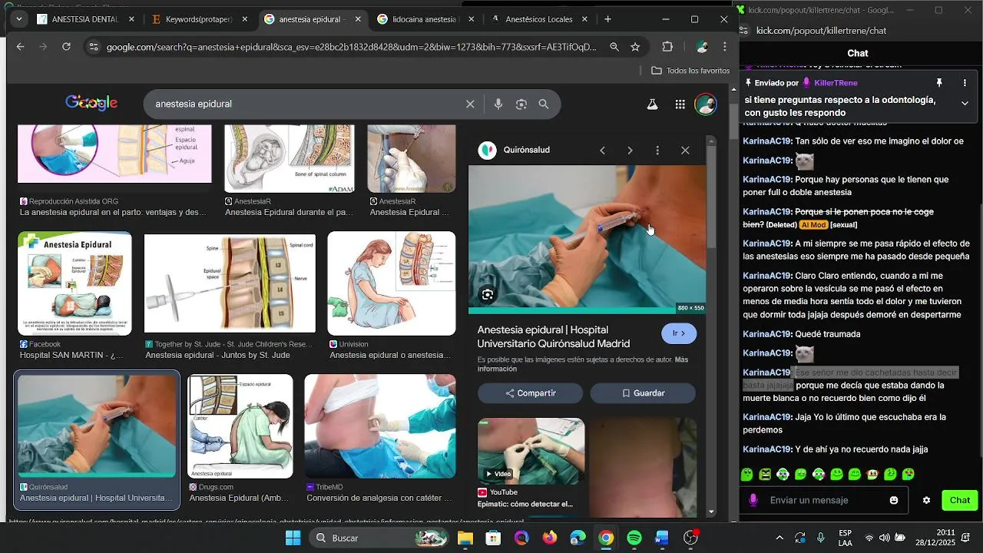Open Anestesia epidural Hospital Quirónsalud title link
The image size is (983, 553).
tap(554, 336)
